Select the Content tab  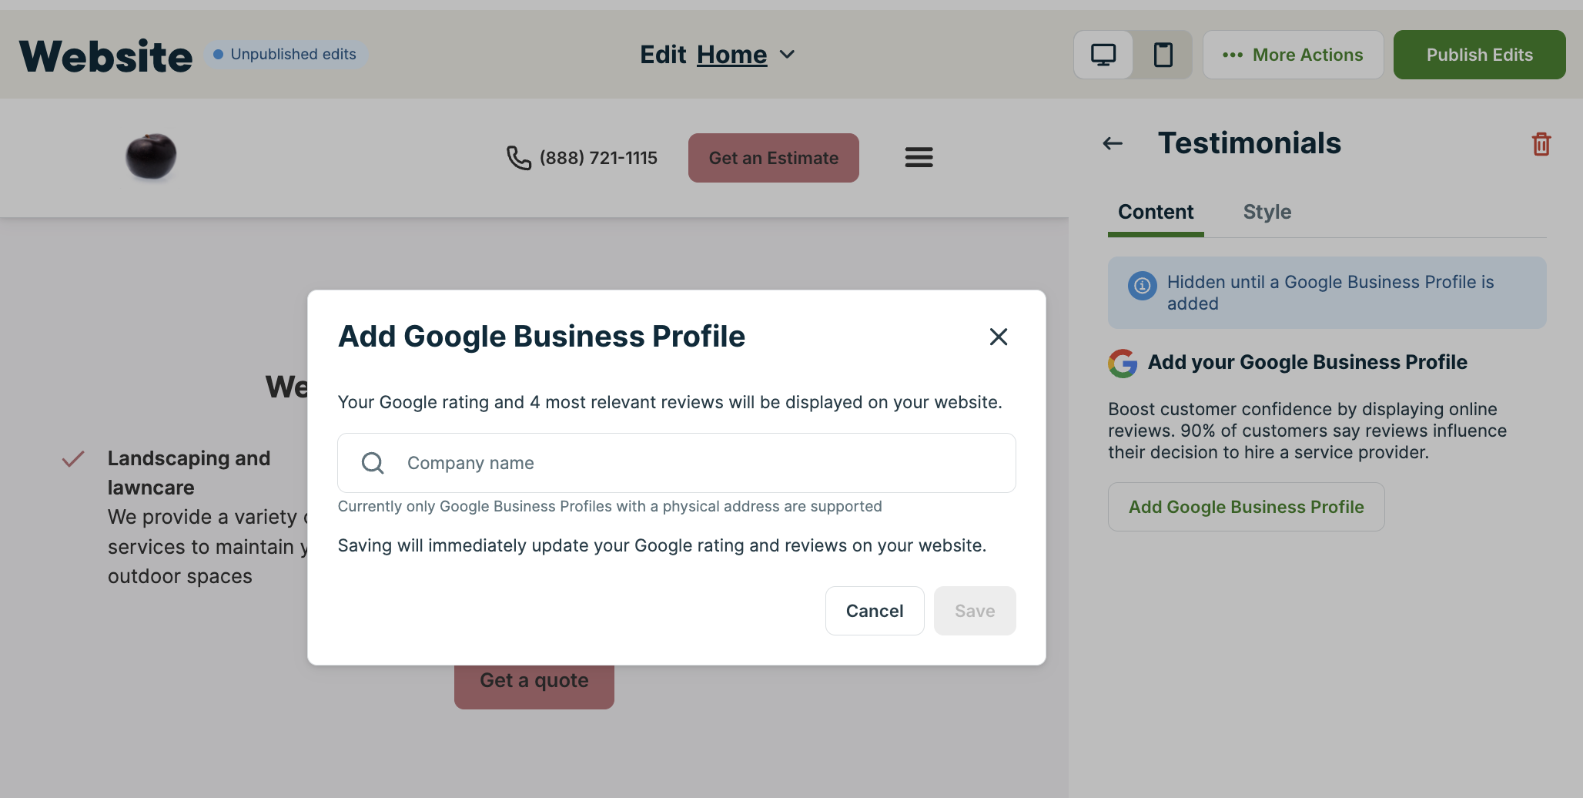[1155, 212]
